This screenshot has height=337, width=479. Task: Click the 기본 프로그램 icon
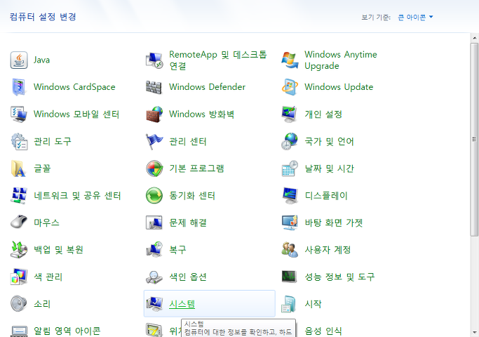(x=154, y=168)
